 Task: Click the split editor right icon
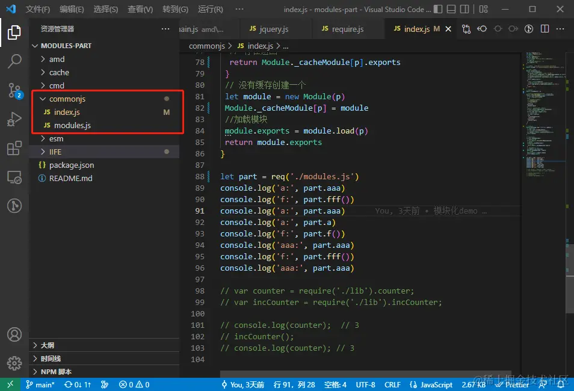coord(545,28)
